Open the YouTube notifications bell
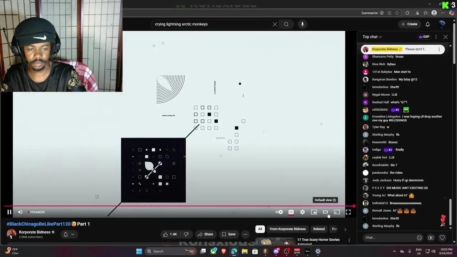 428,24
